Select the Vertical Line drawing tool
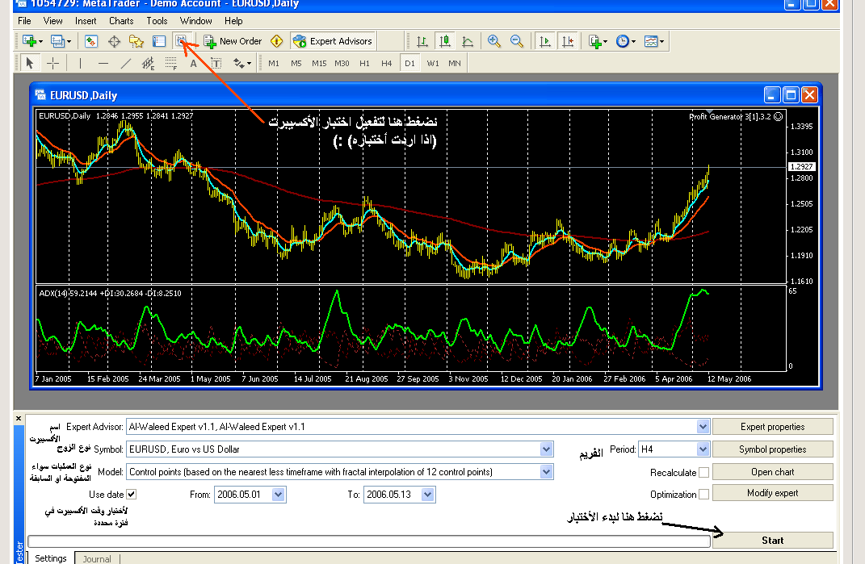The height and width of the screenshot is (564, 865). point(80,64)
